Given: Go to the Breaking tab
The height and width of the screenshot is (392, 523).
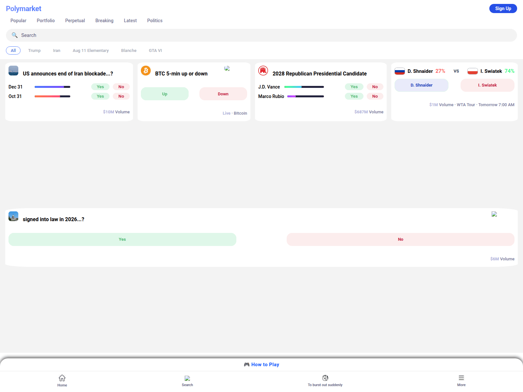Looking at the screenshot, I should point(104,21).
